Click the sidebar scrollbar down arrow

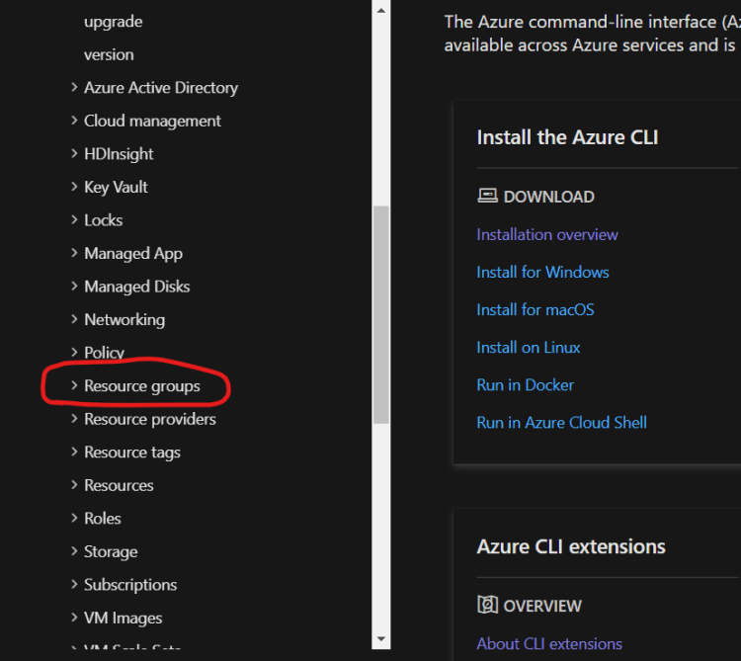[x=381, y=639]
